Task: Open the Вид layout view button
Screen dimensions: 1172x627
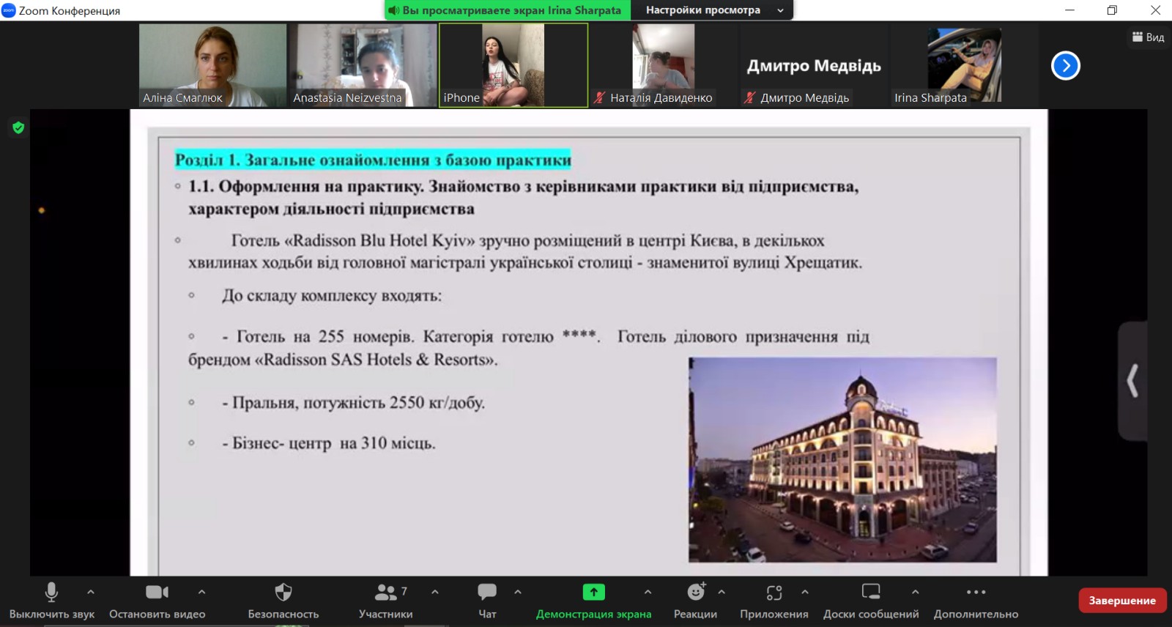Action: (x=1148, y=37)
